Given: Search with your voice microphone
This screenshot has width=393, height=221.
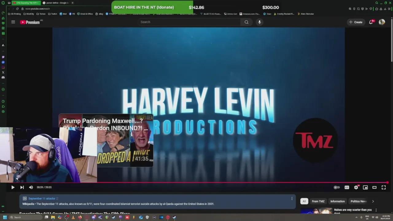Looking at the screenshot, I should coord(259,22).
